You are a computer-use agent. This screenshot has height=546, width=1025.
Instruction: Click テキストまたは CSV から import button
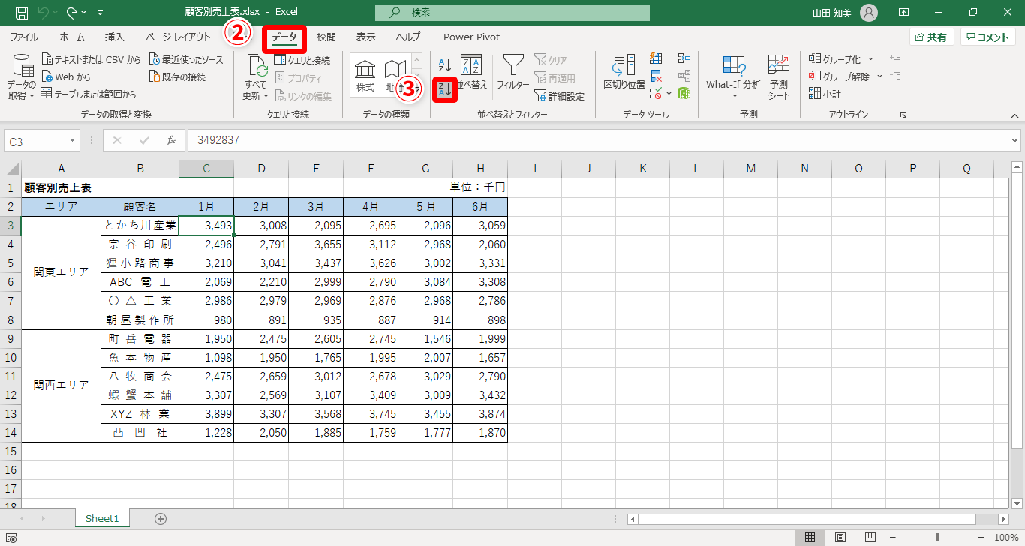91,59
